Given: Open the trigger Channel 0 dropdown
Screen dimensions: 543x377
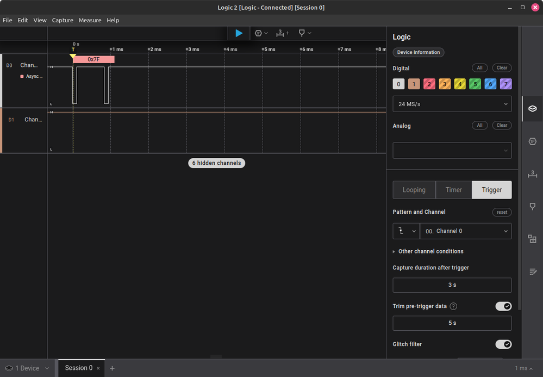Looking at the screenshot, I should pos(466,231).
